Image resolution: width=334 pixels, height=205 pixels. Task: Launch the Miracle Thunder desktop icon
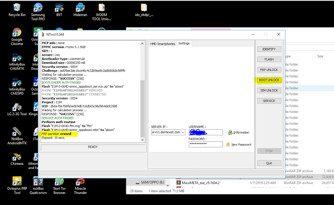80,186
